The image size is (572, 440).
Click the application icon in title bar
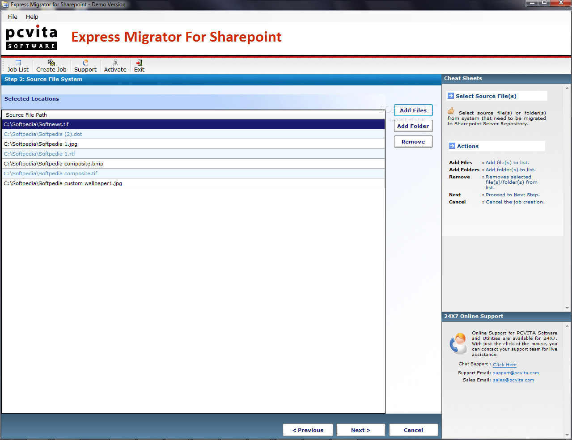pos(5,4)
